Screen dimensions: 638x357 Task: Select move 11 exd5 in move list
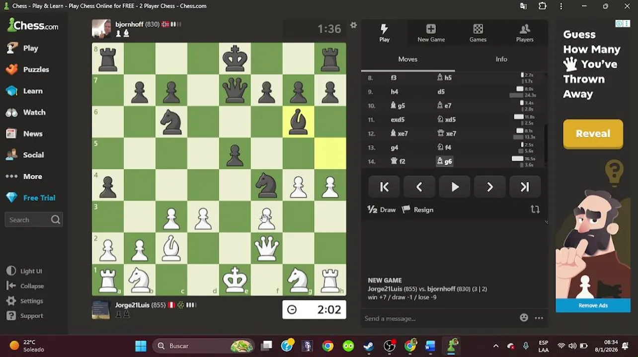click(x=398, y=119)
